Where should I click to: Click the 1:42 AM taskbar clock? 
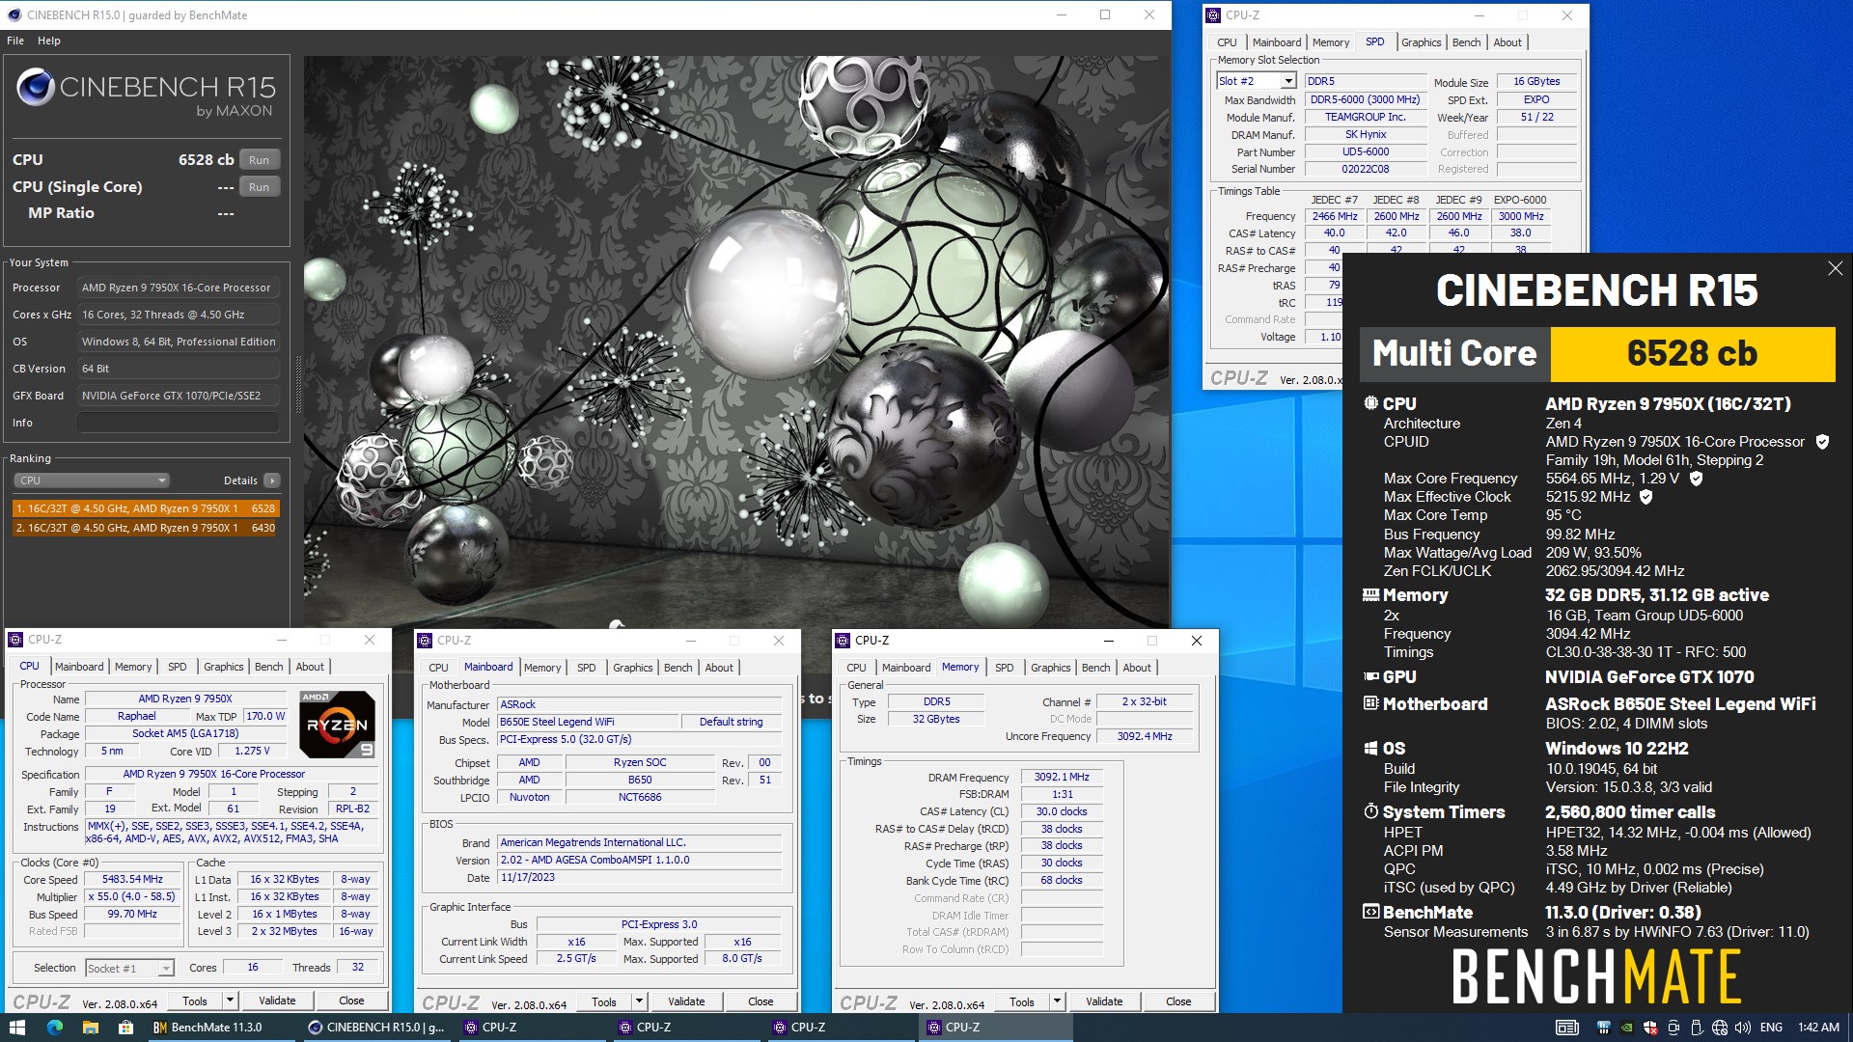point(1818,1028)
